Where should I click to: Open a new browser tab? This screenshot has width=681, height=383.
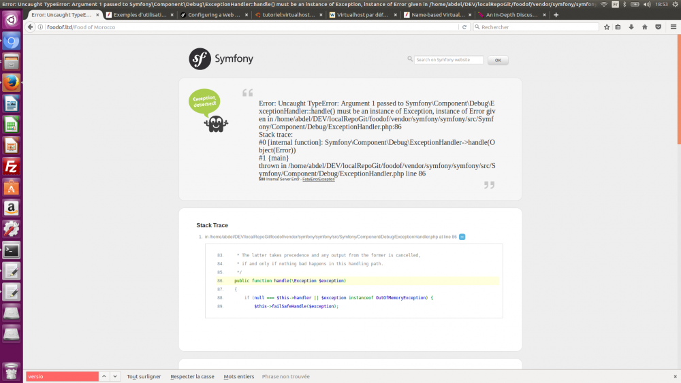[x=556, y=15]
